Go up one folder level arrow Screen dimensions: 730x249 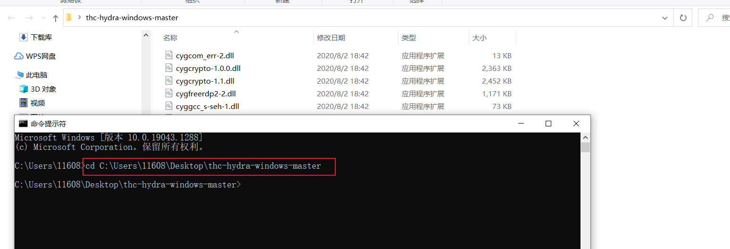pos(56,18)
